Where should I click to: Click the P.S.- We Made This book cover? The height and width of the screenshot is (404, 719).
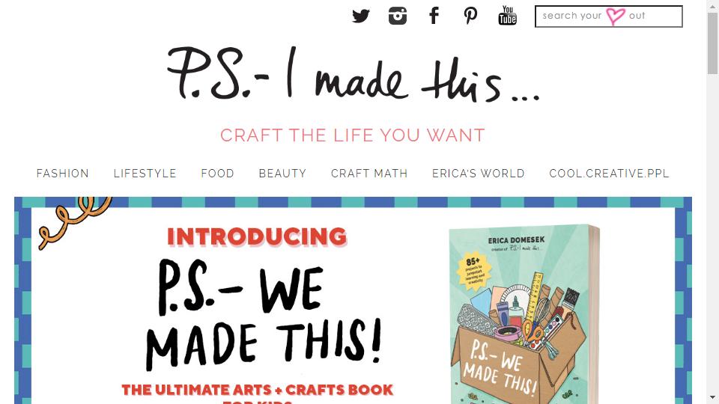click(523, 313)
